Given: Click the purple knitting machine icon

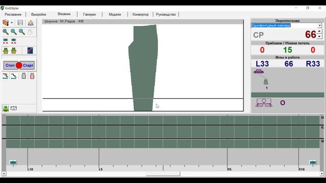Looking at the screenshot, I should click(x=264, y=103).
